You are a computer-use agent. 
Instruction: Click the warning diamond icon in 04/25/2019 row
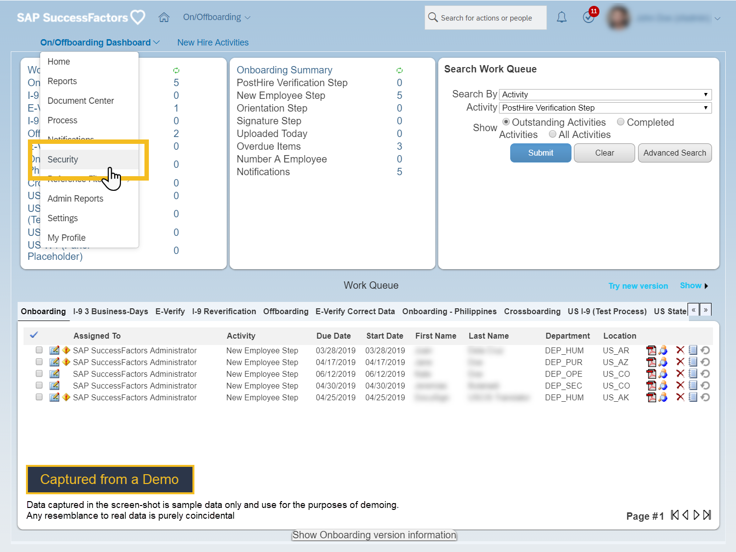[x=67, y=397]
